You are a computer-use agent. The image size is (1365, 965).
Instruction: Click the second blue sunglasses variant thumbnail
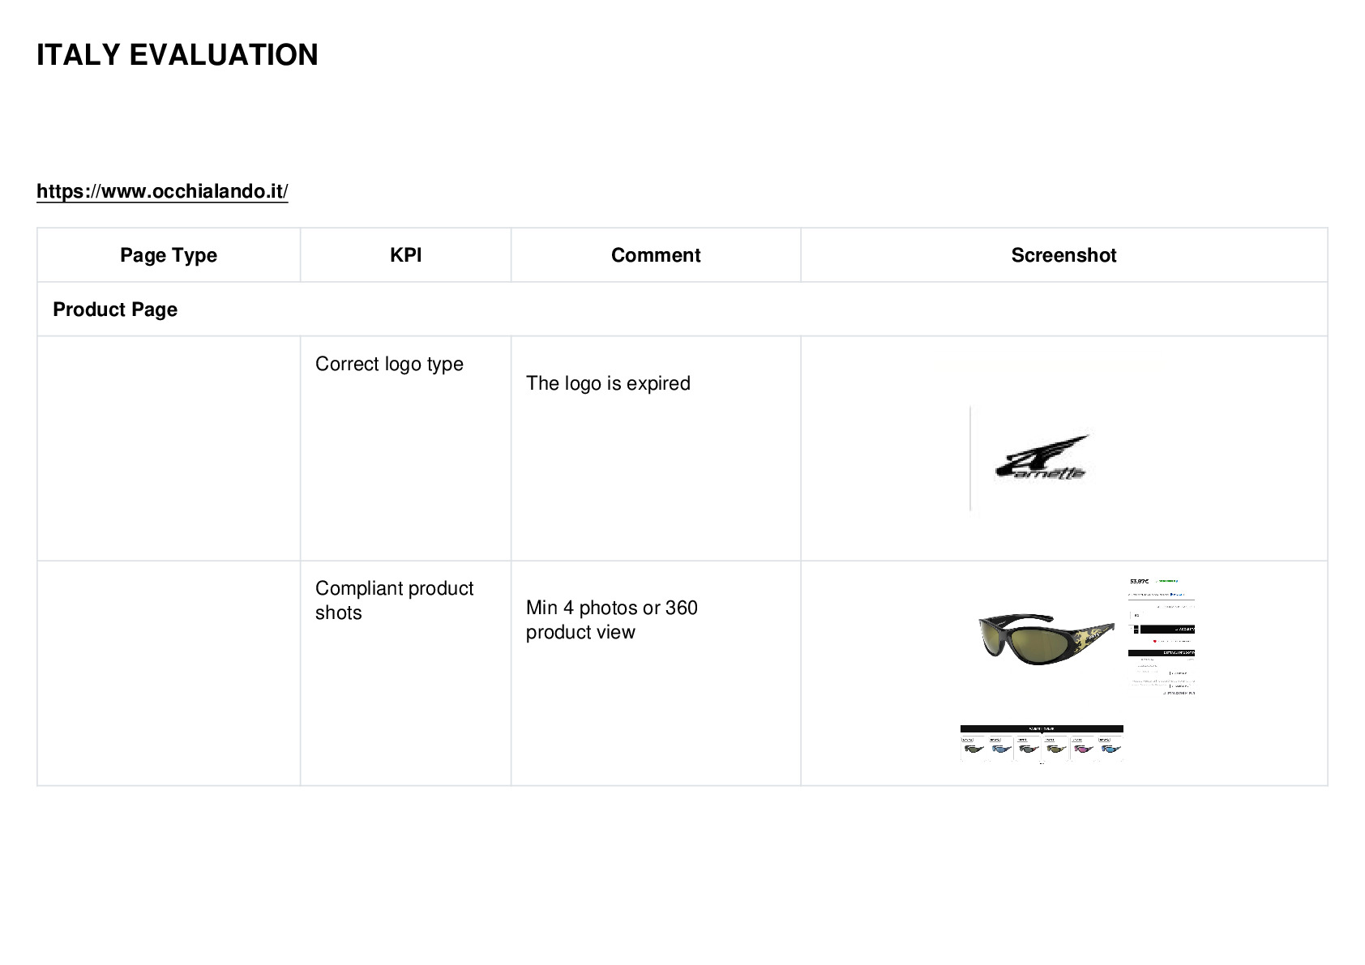pos(1001,748)
